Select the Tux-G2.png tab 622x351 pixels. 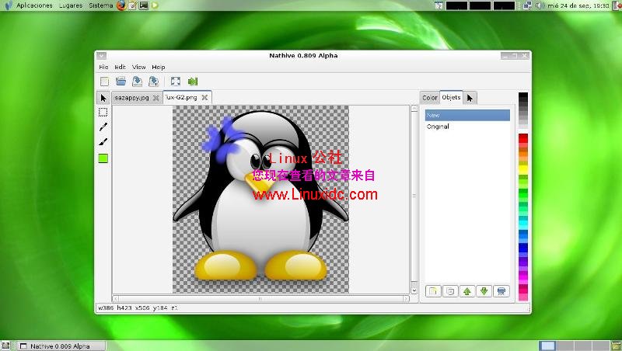tap(181, 97)
